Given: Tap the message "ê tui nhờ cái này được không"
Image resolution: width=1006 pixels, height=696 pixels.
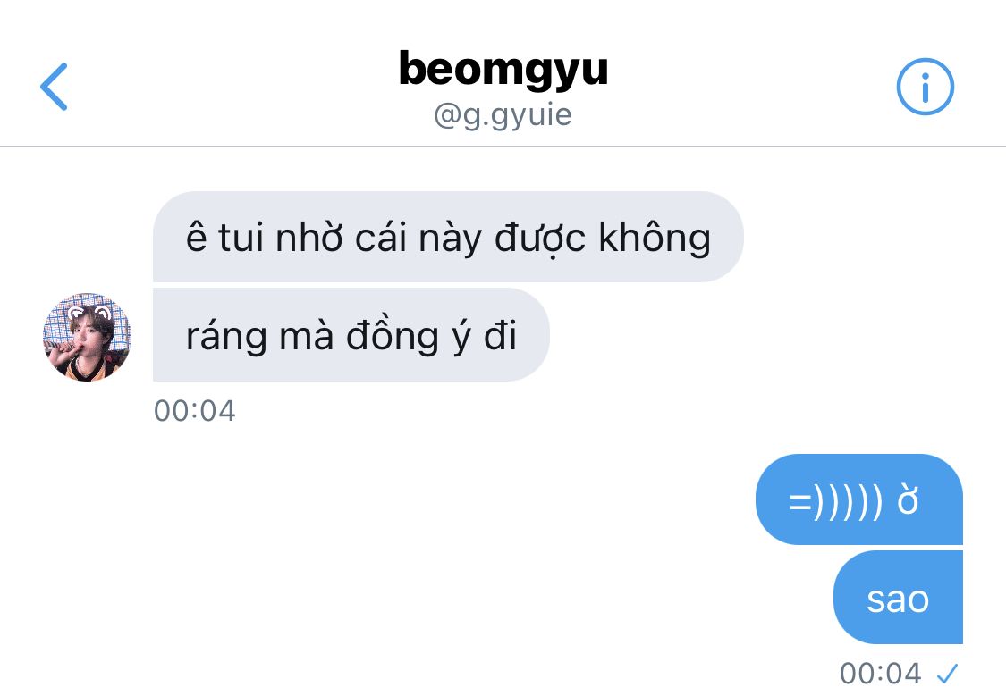Looking at the screenshot, I should [x=448, y=237].
